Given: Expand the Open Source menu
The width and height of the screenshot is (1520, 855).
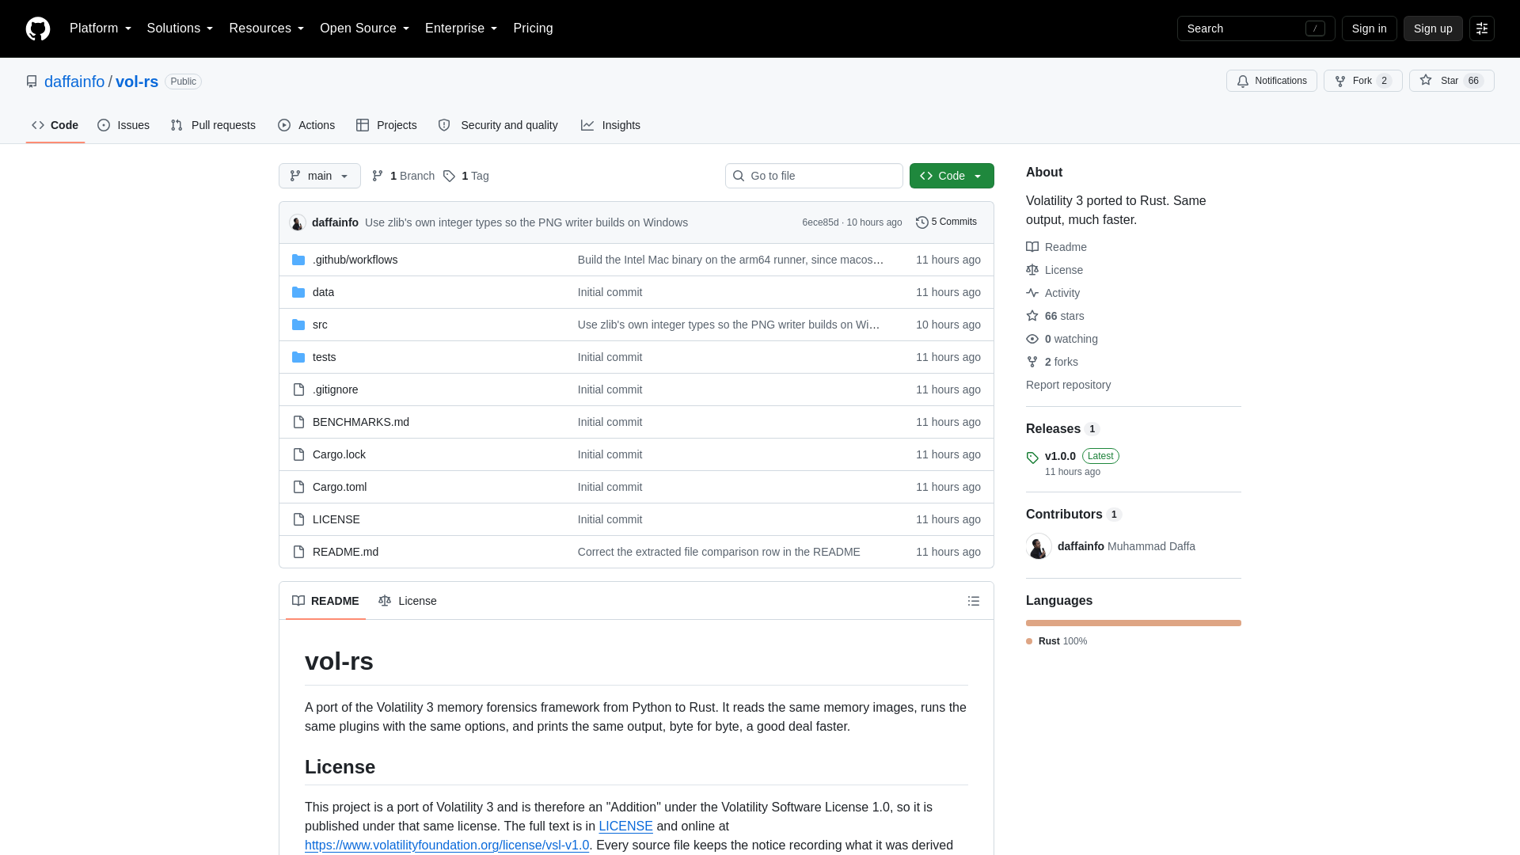Looking at the screenshot, I should pos(365,28).
